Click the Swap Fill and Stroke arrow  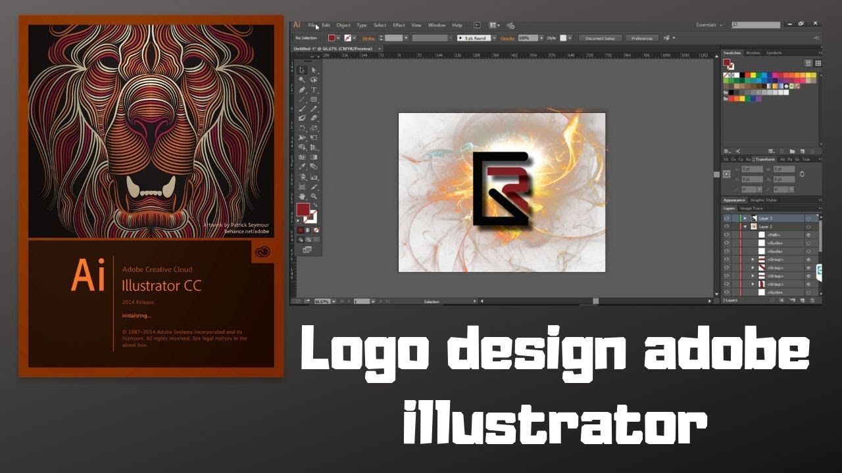tap(316, 204)
